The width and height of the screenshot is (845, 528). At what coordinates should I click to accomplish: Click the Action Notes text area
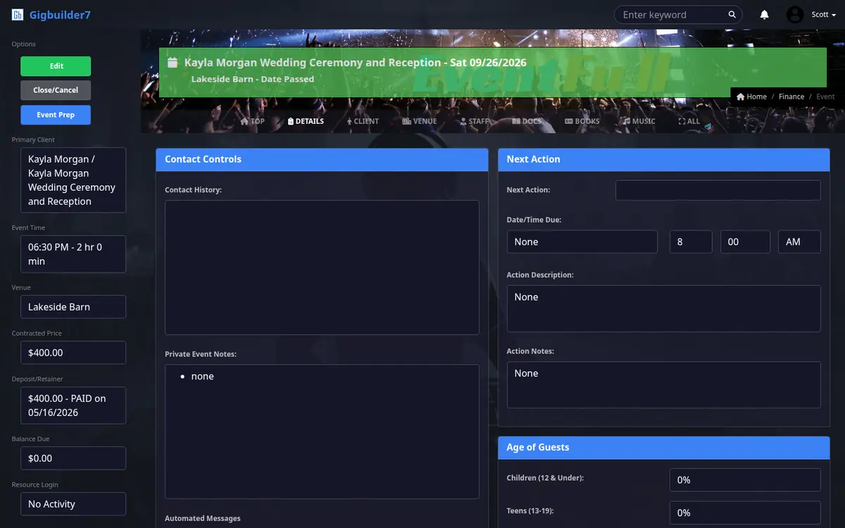click(663, 384)
